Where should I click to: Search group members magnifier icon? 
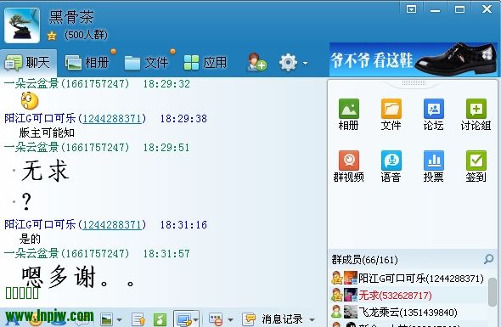point(488,259)
